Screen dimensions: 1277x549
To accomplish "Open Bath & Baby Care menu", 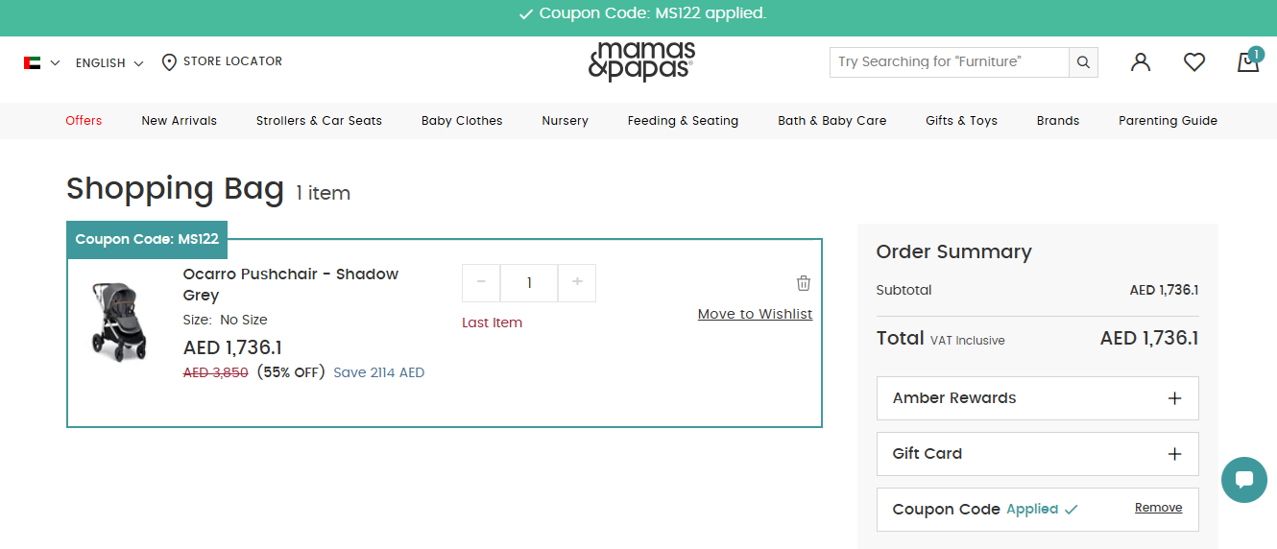I will tap(832, 121).
